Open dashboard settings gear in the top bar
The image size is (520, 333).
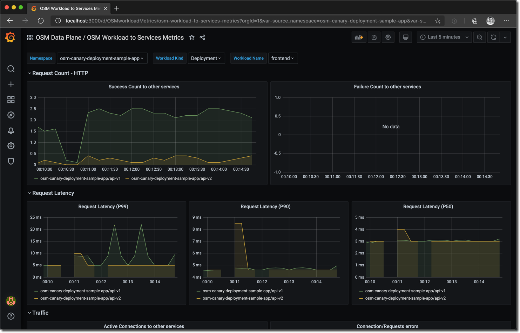click(388, 37)
